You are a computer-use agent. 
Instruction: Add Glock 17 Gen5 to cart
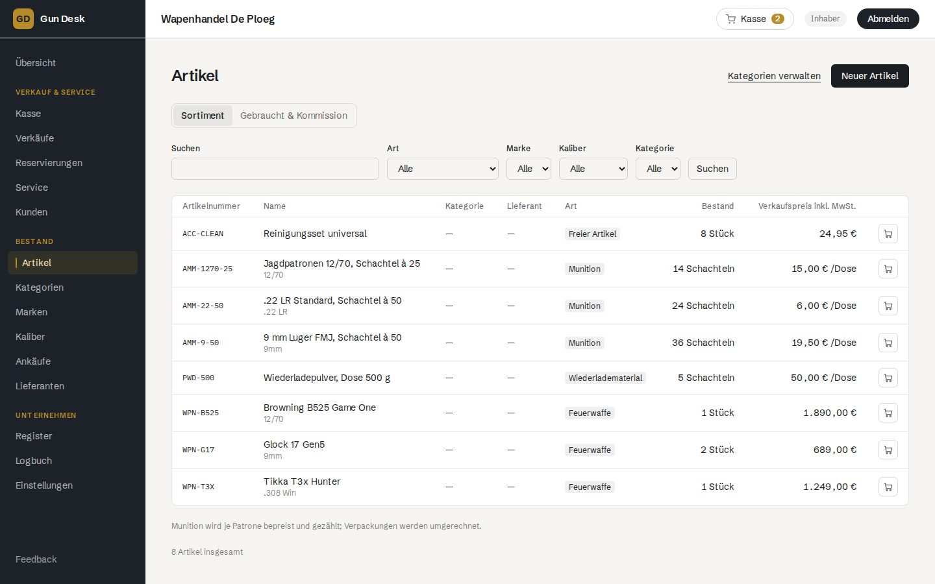tap(888, 450)
